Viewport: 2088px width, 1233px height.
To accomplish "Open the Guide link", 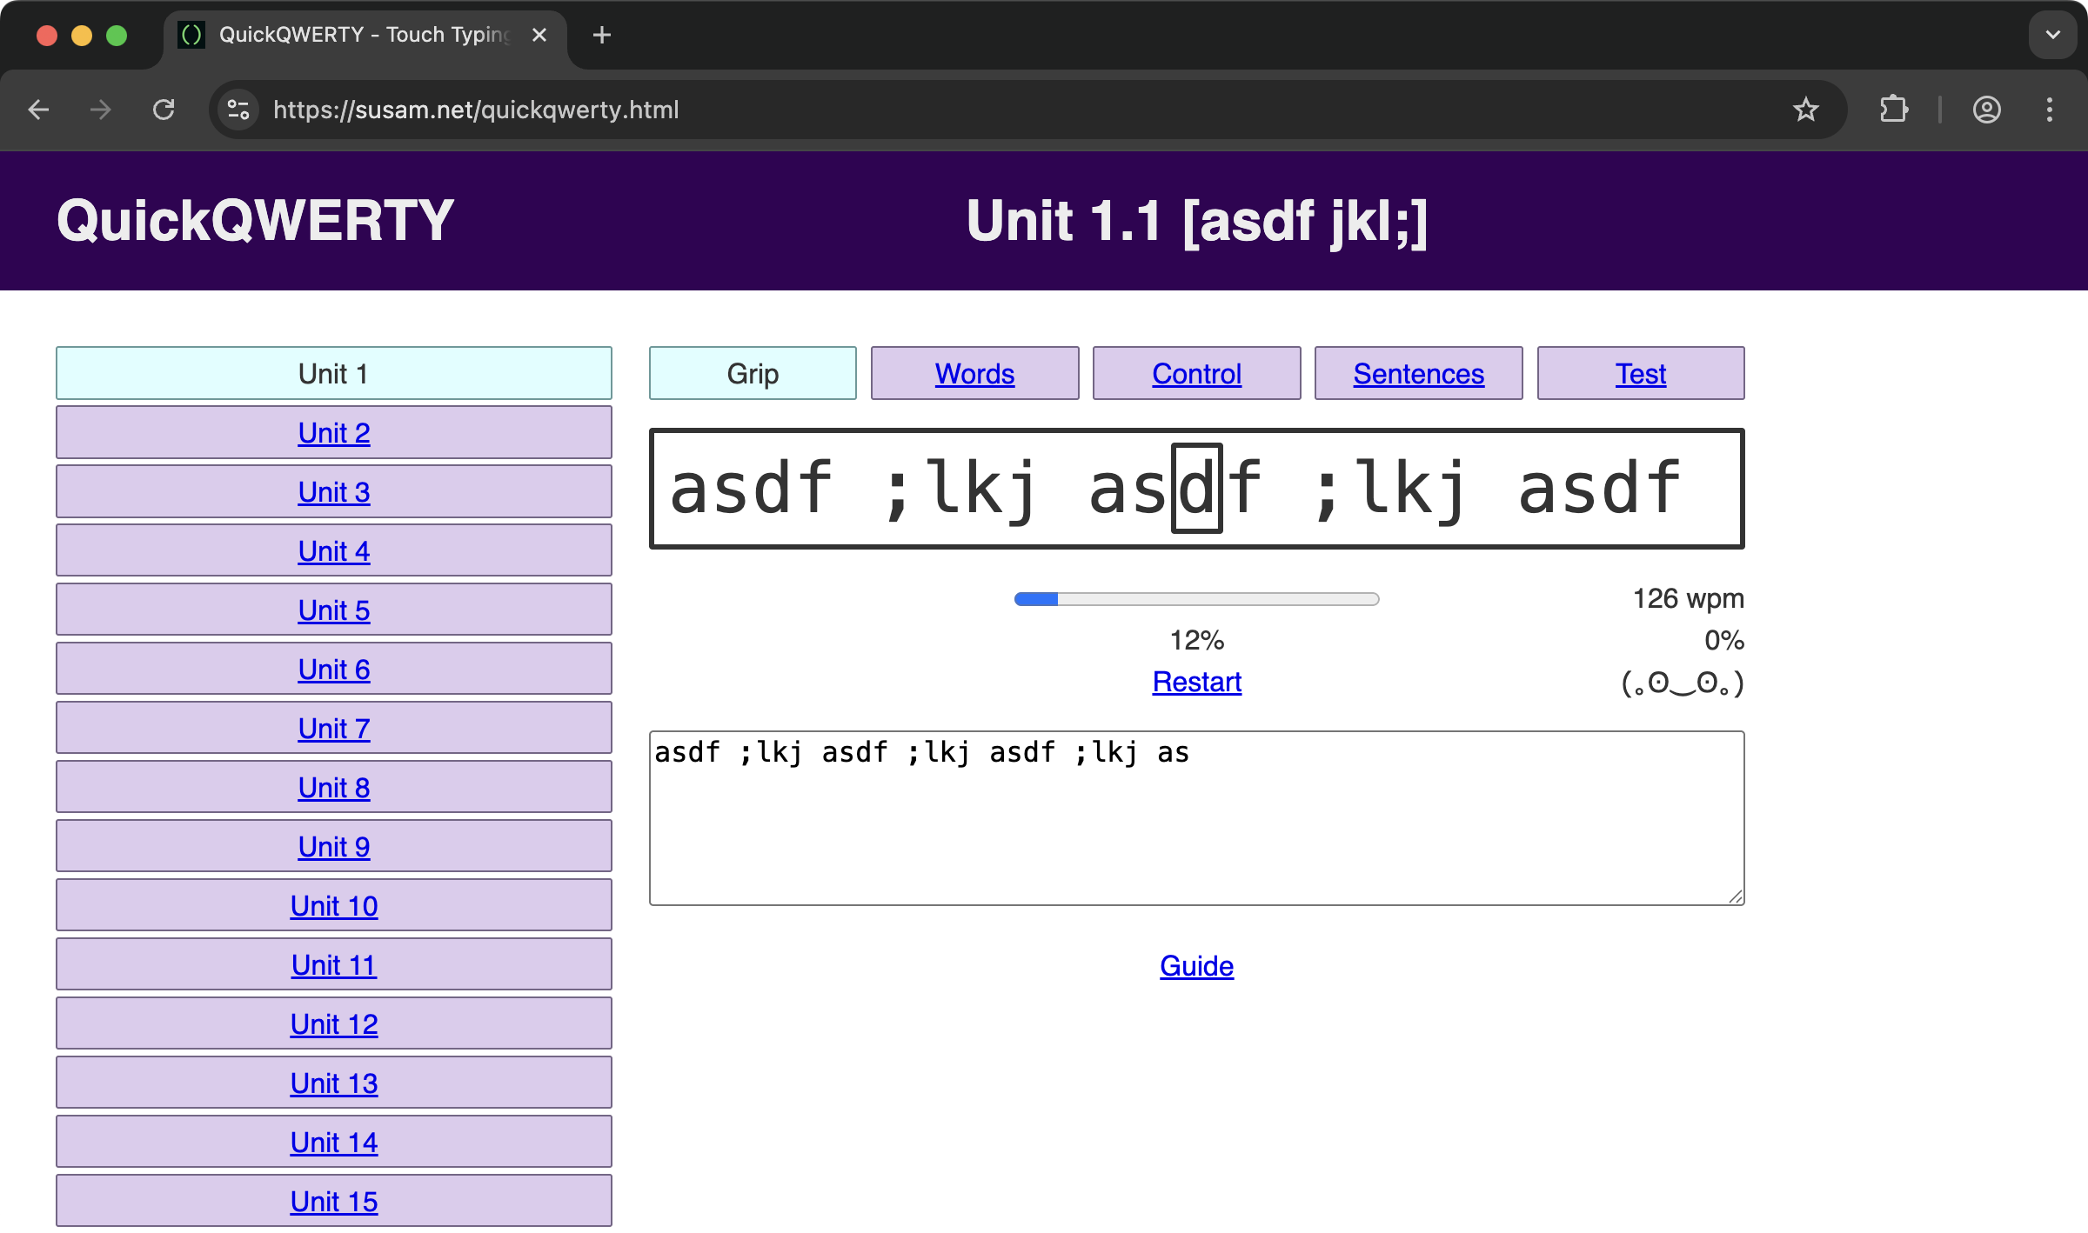I will (1196, 967).
